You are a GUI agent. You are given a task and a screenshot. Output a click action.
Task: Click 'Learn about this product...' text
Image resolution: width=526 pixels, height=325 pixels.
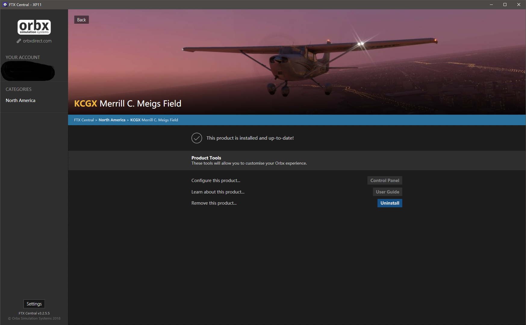coord(218,192)
